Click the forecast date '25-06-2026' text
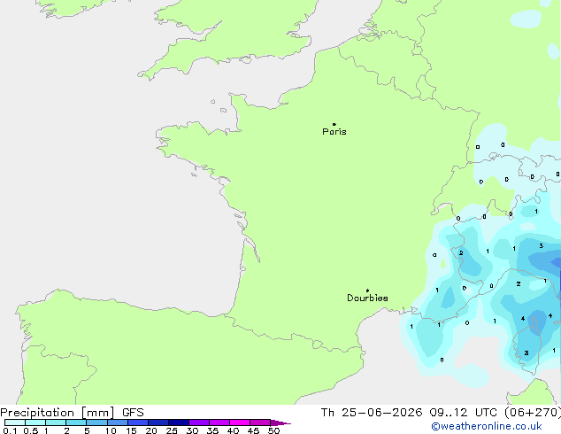 [381, 413]
